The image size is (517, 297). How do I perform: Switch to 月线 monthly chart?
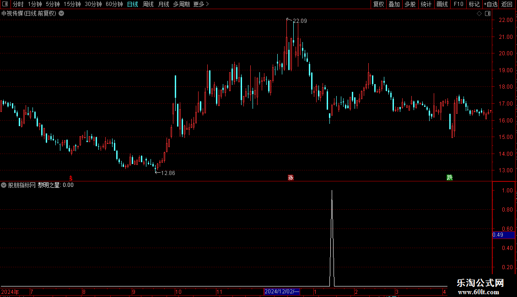163,4
